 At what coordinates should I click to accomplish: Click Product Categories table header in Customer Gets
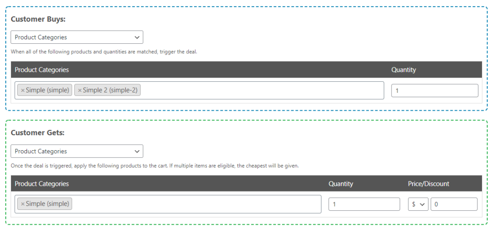coord(42,184)
